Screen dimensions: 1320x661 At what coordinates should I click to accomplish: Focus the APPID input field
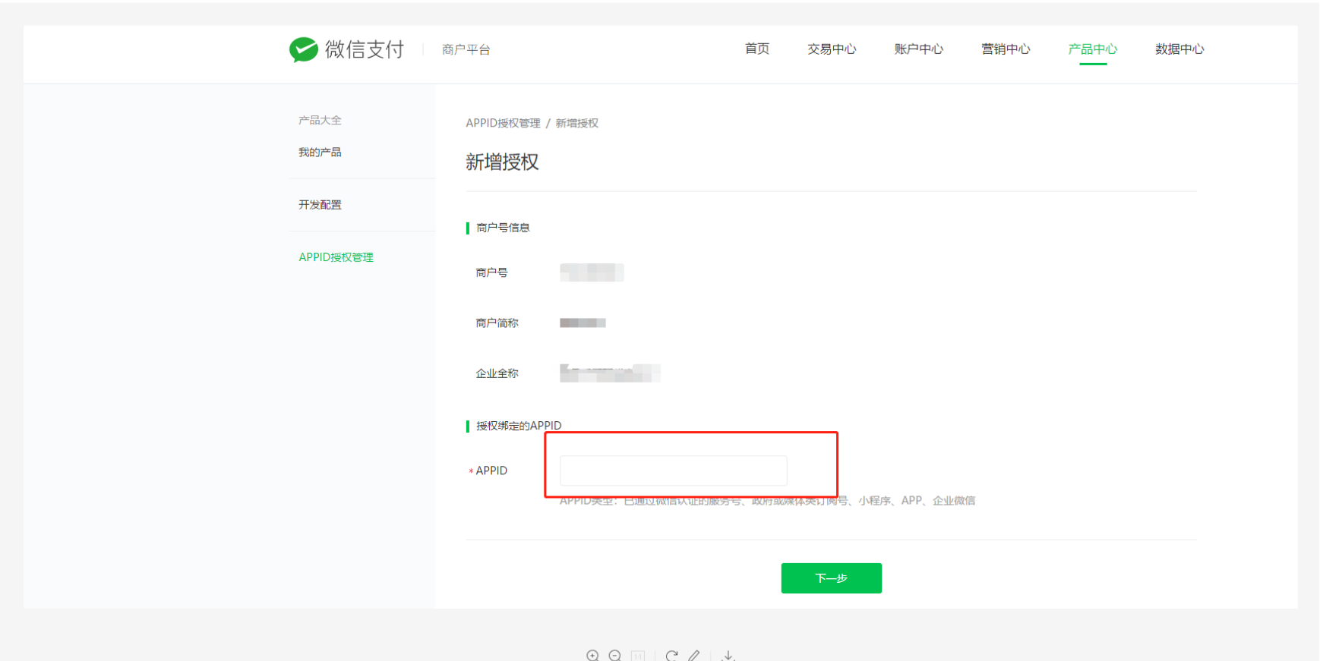673,471
